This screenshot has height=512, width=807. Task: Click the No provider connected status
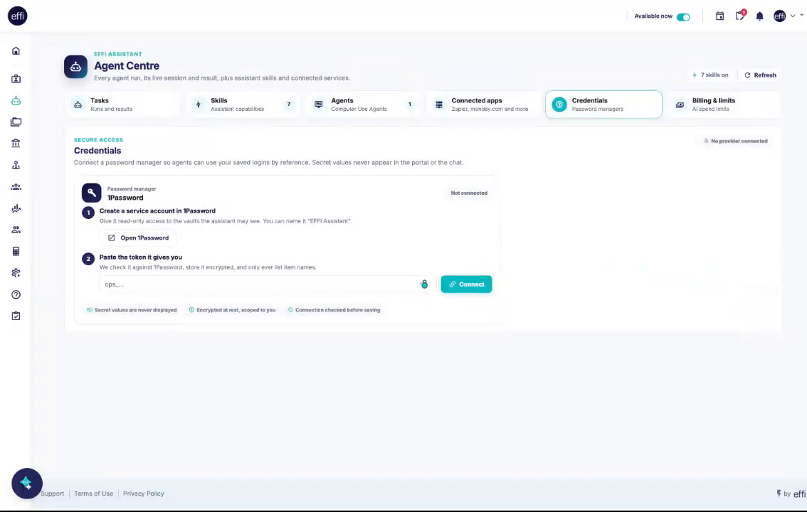735,141
